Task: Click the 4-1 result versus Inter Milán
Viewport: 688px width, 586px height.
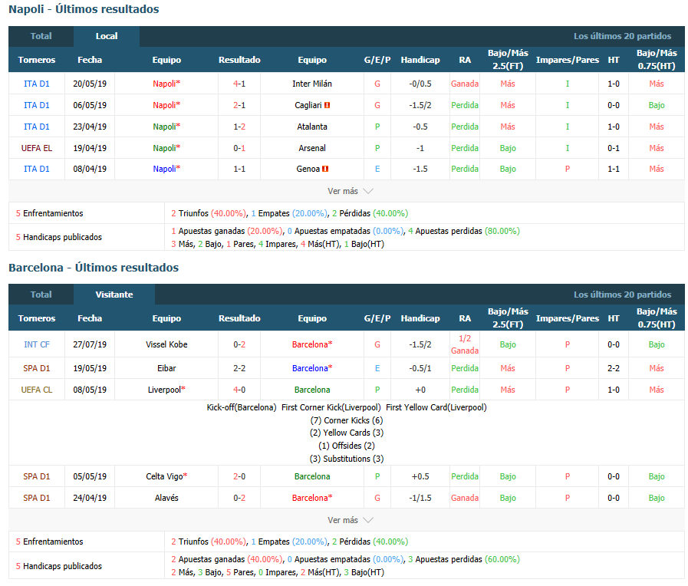Action: tap(239, 84)
